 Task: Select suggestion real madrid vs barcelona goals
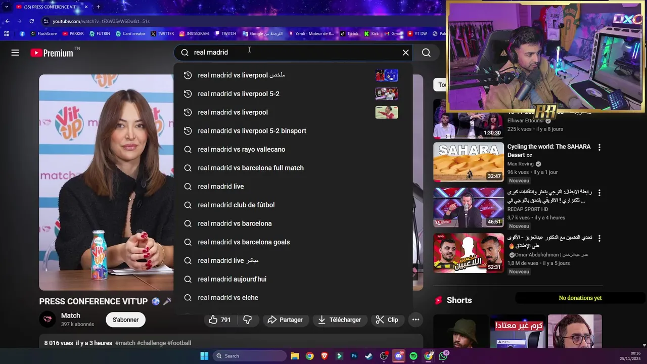point(293,242)
